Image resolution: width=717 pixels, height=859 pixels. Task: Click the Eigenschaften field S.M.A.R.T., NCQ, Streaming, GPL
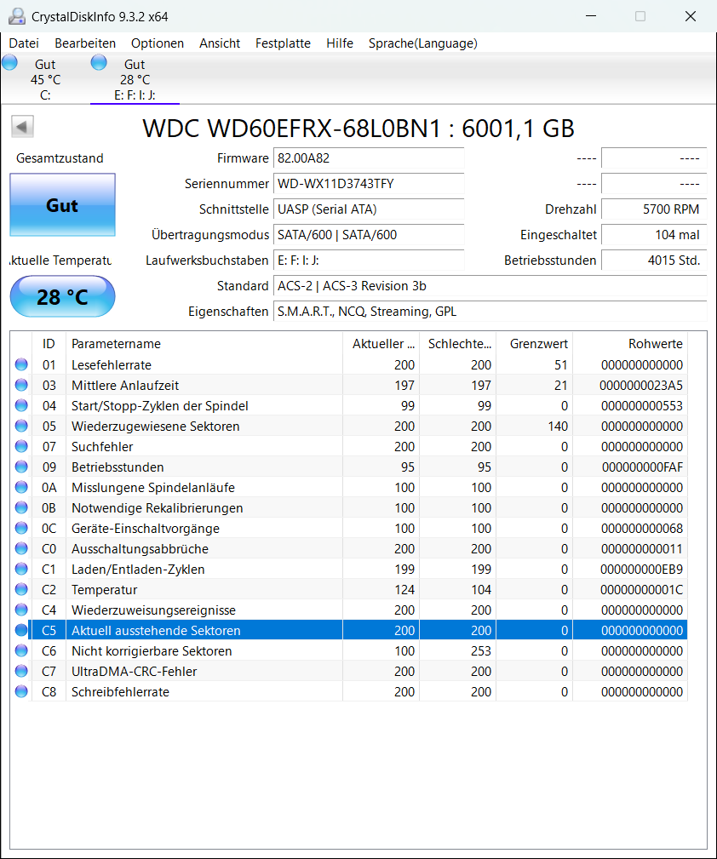pos(490,312)
